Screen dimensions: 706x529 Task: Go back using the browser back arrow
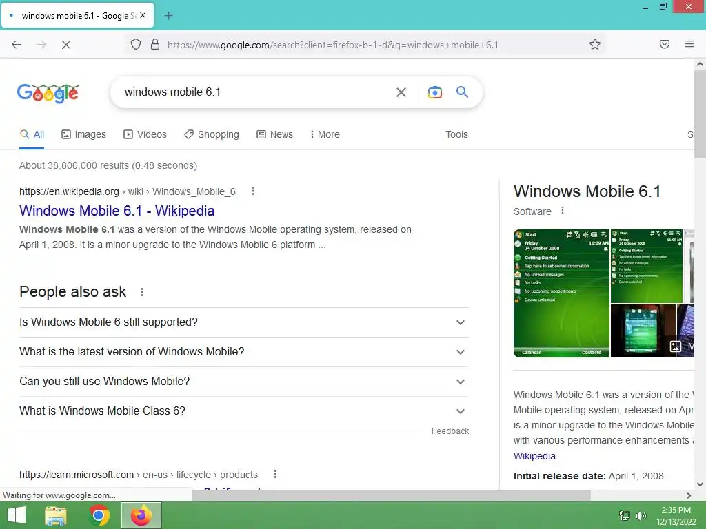(17, 45)
